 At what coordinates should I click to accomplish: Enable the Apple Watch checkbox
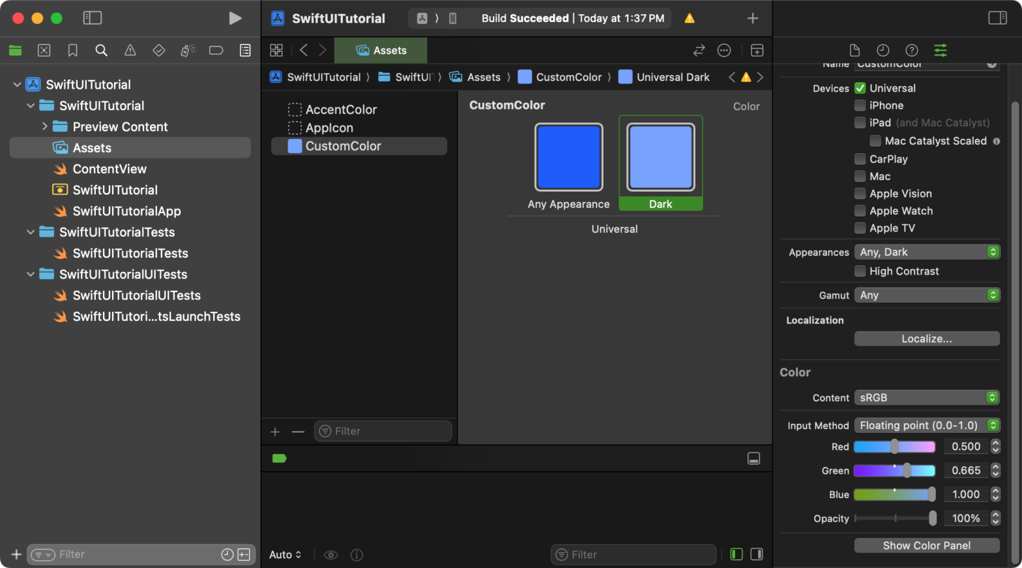click(860, 211)
